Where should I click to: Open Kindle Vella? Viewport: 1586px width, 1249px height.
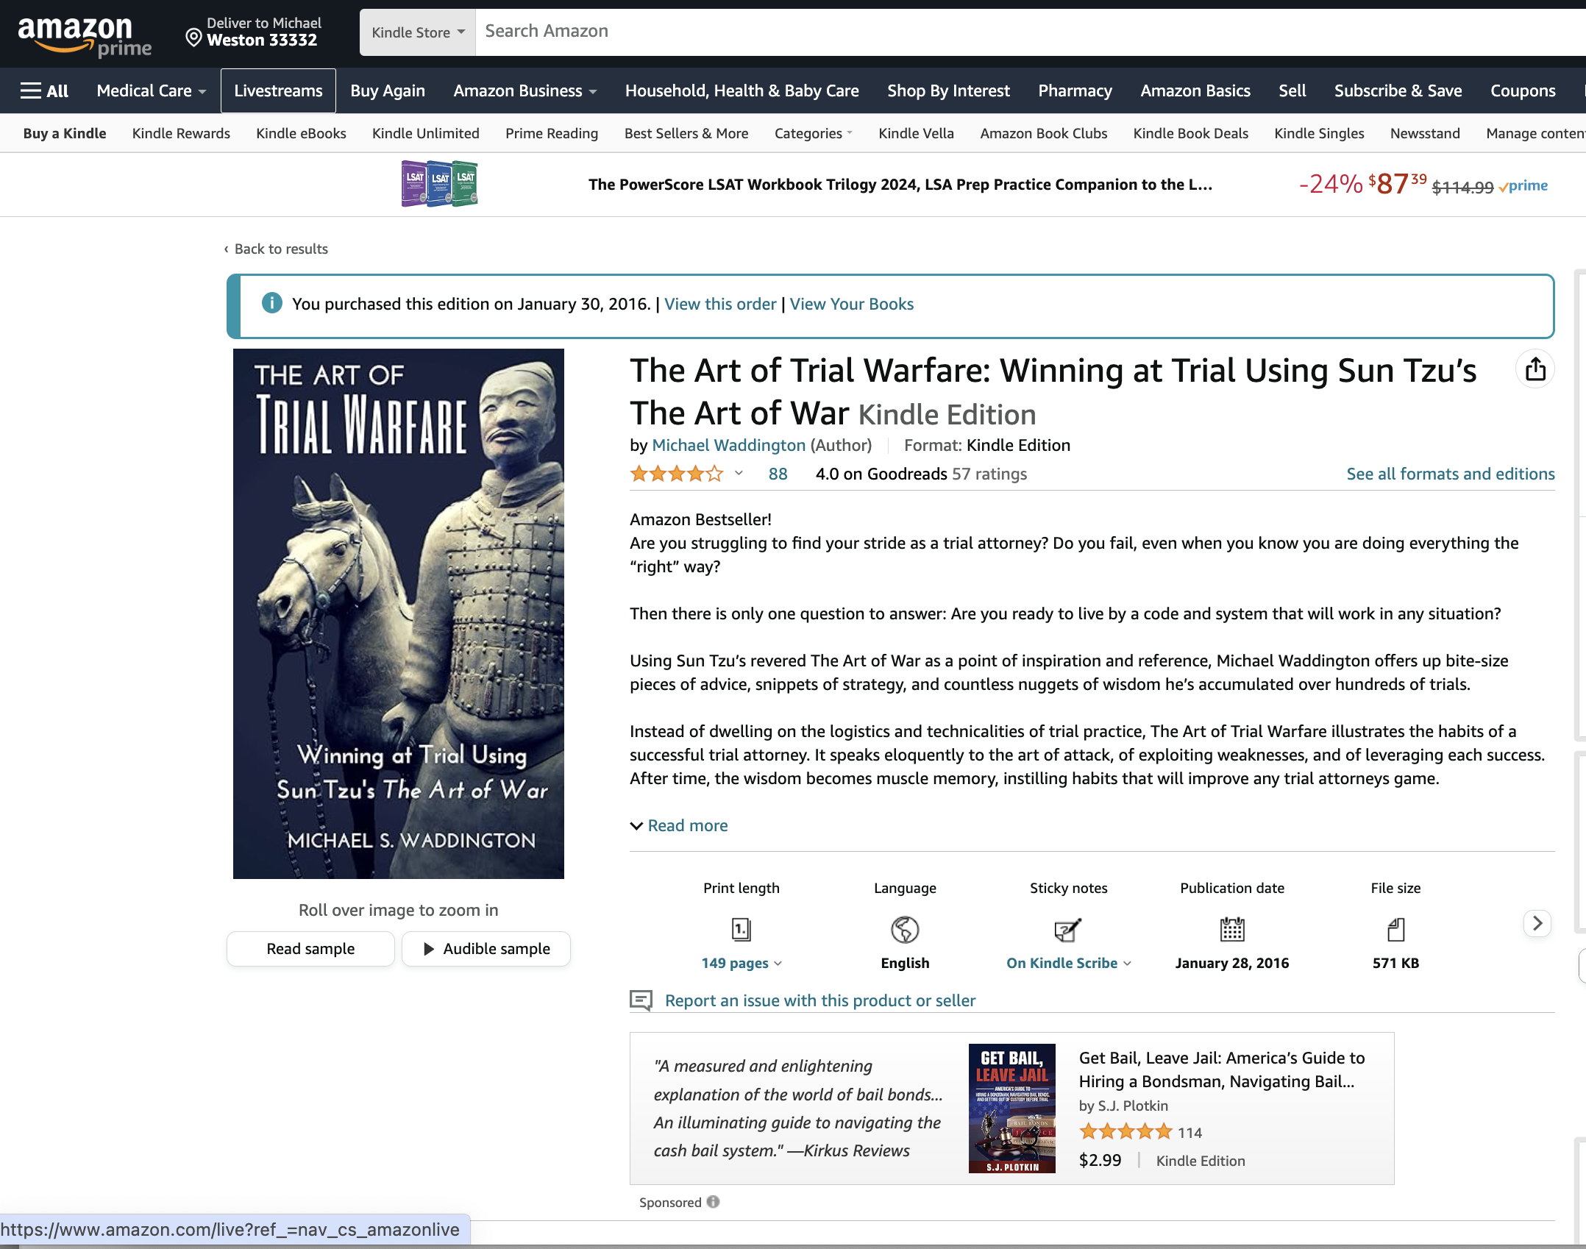click(916, 133)
